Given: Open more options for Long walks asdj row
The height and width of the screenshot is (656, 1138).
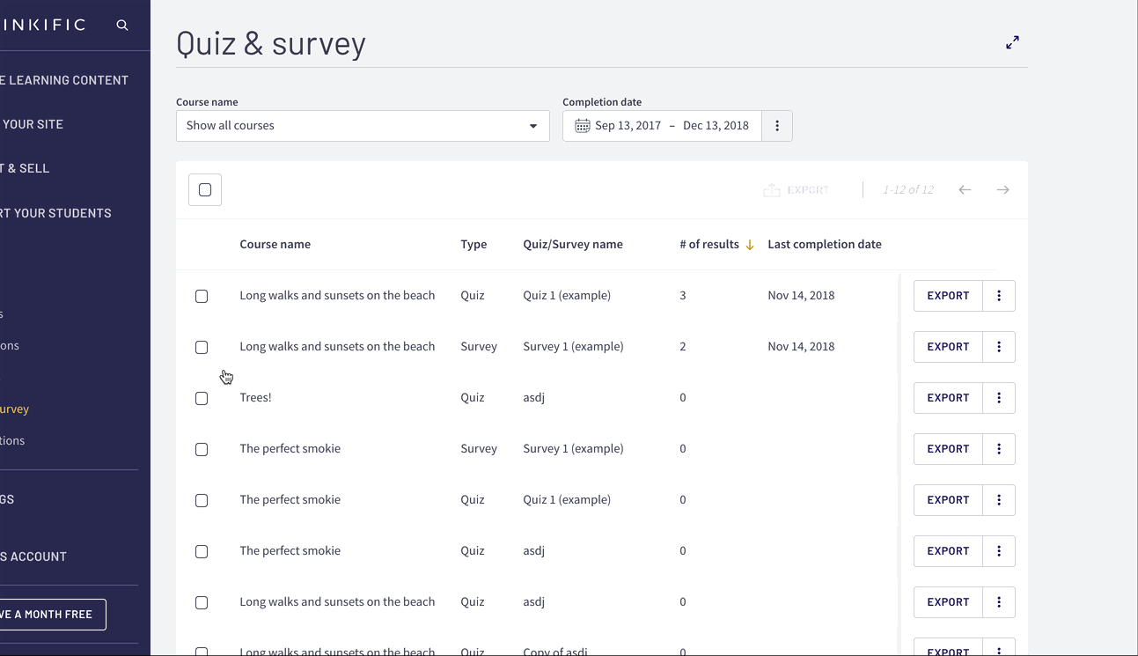Looking at the screenshot, I should click(999, 602).
